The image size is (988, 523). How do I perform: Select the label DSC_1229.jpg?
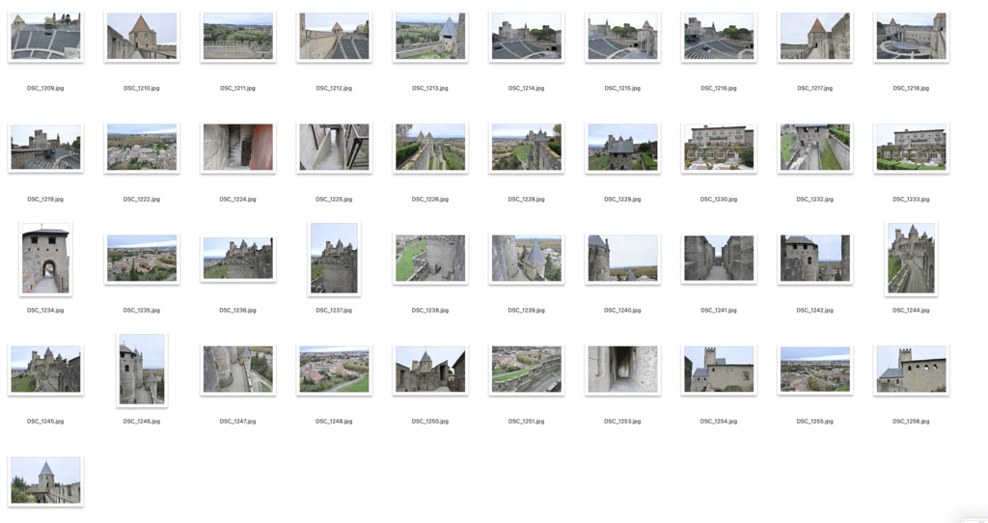tap(622, 199)
